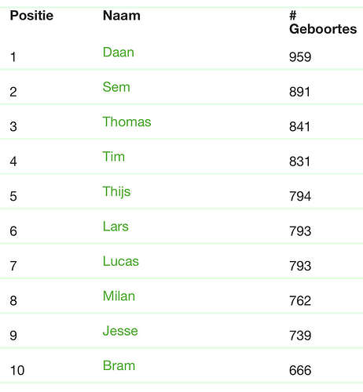Click the 762 births value for Milan

(x=300, y=300)
